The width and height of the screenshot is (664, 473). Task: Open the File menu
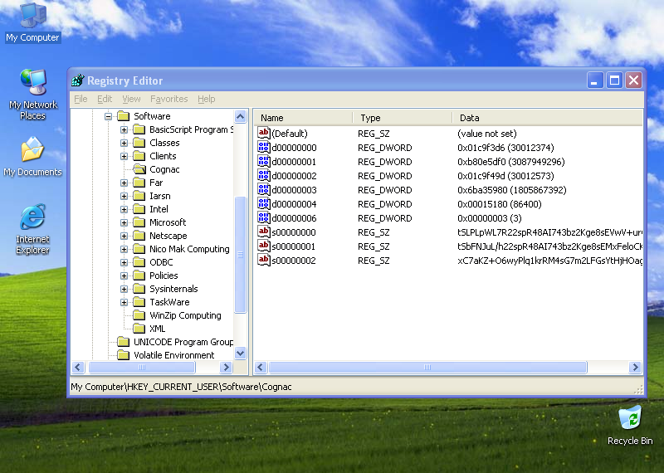(x=81, y=99)
